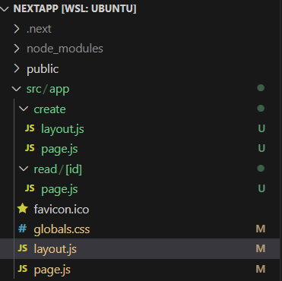Viewport: 282px width, 281px height.
Task: Click the JS icon of read/[id] page.js
Action: coord(30,188)
